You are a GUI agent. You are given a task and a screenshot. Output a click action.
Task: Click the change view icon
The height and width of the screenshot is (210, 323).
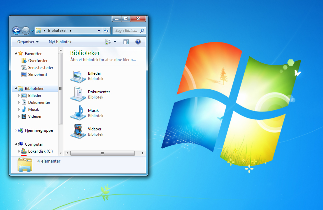[108, 42]
